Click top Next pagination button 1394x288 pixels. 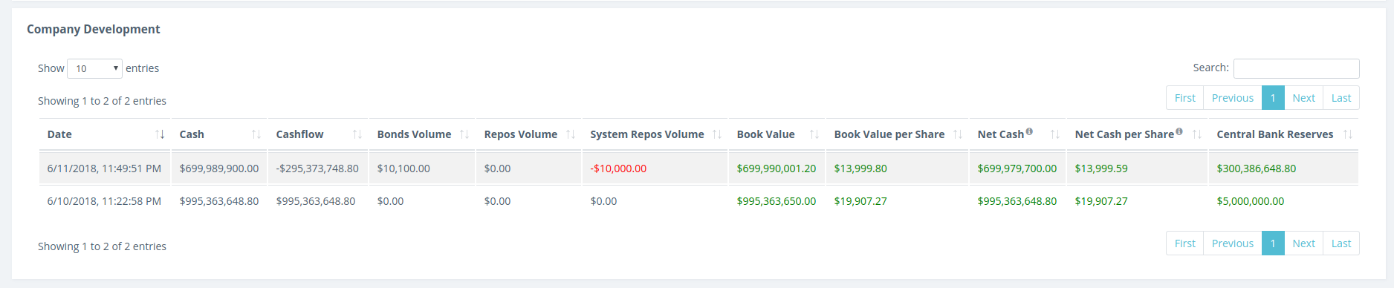point(1303,98)
